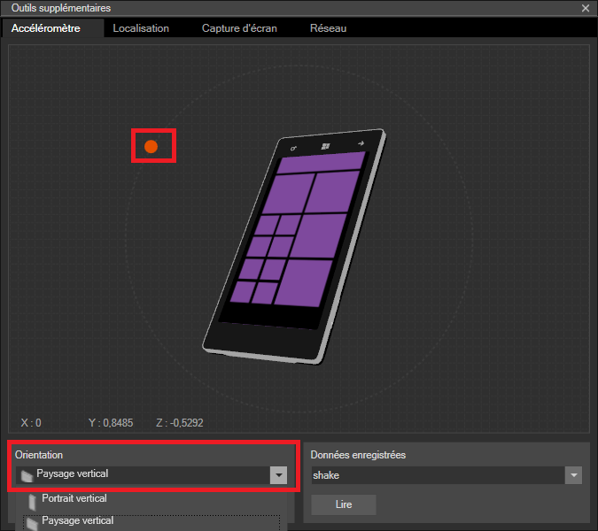Image resolution: width=598 pixels, height=531 pixels.
Task: Go to the Réseau tab
Action: point(328,28)
